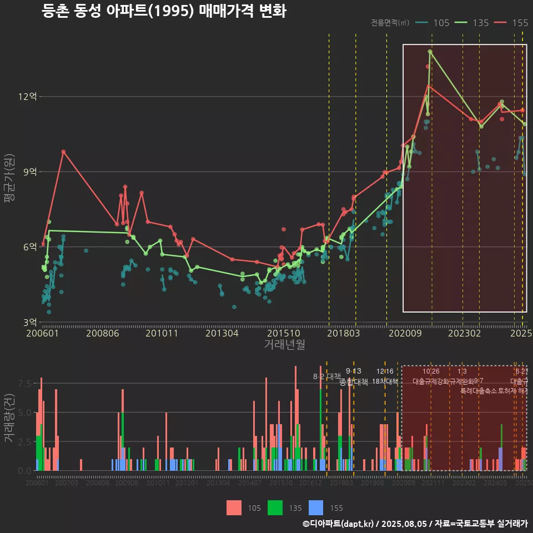Click the 201011 label on price chart

(162, 333)
